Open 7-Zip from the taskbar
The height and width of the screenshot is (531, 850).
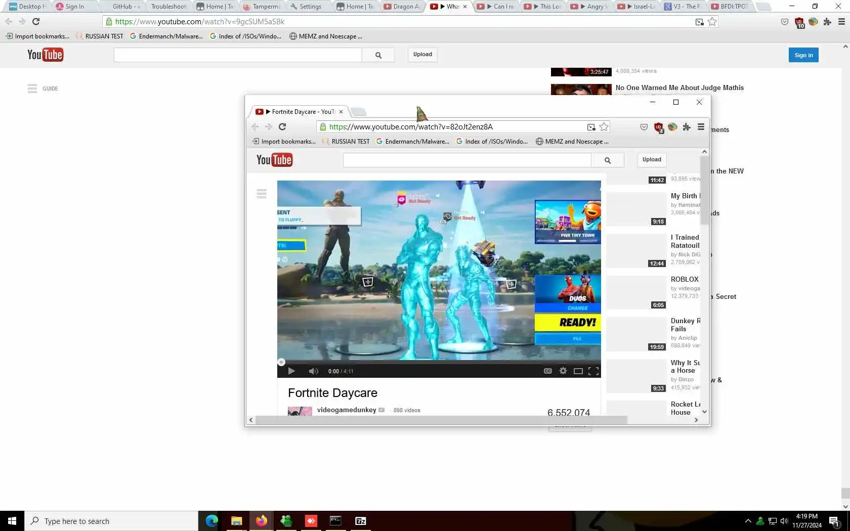click(x=361, y=521)
